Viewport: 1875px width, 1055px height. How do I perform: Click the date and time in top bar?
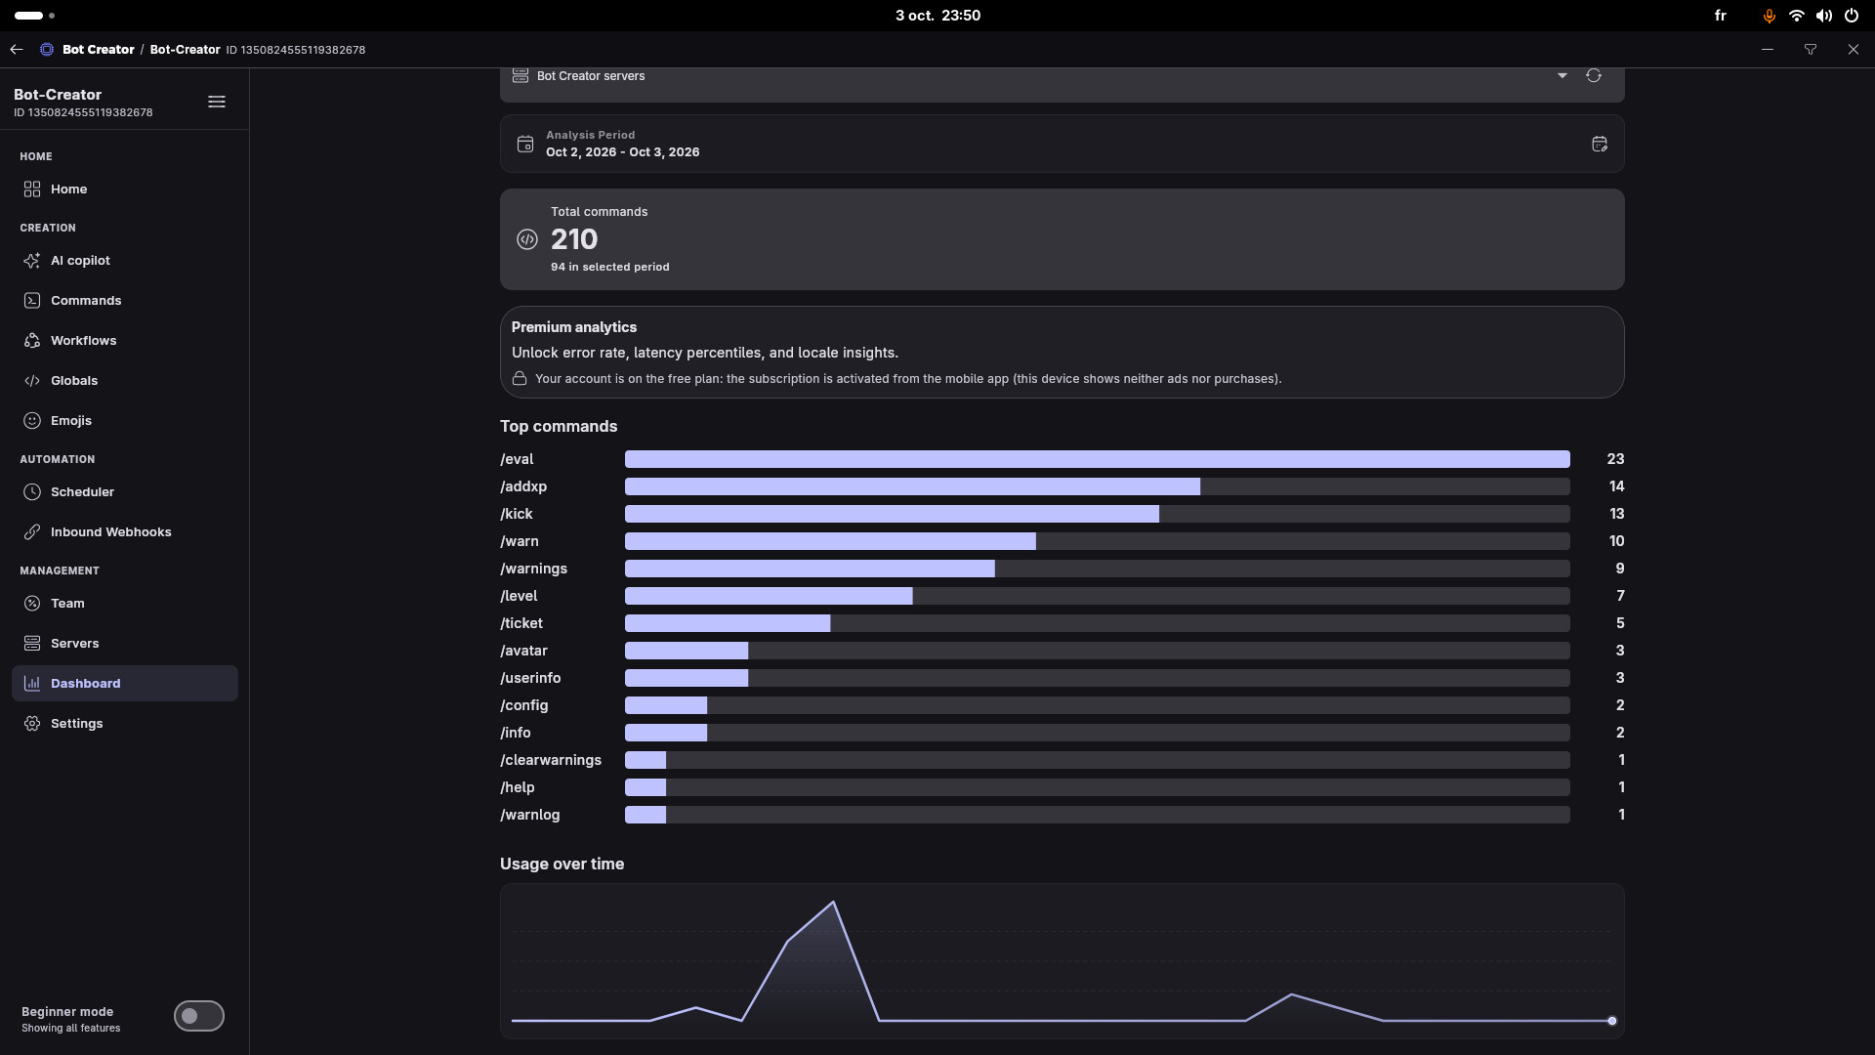tap(937, 16)
